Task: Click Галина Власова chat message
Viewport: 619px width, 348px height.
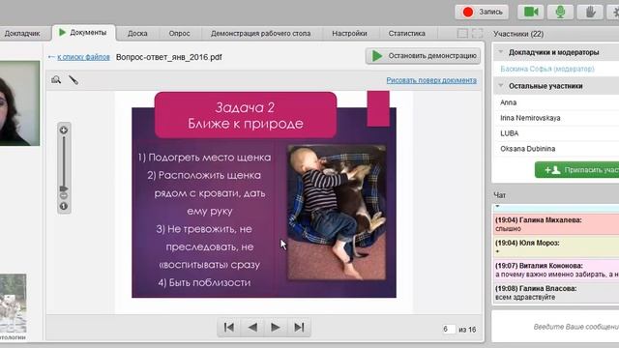Action: [557, 293]
